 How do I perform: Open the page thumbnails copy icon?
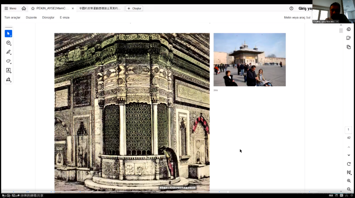pos(348,47)
